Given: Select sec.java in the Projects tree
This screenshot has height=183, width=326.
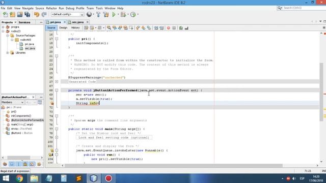Looking at the screenshot, I should click(30, 48).
